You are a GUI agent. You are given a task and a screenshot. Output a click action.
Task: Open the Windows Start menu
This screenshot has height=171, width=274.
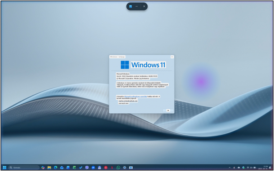[x=5, y=167]
